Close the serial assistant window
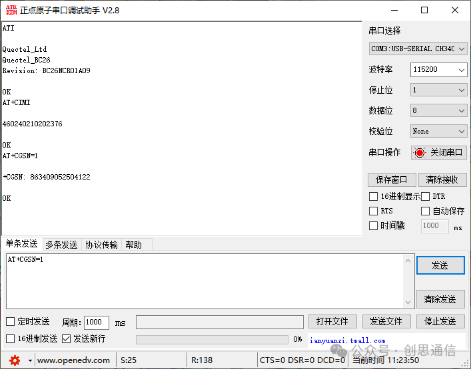The height and width of the screenshot is (369, 471). click(x=455, y=10)
